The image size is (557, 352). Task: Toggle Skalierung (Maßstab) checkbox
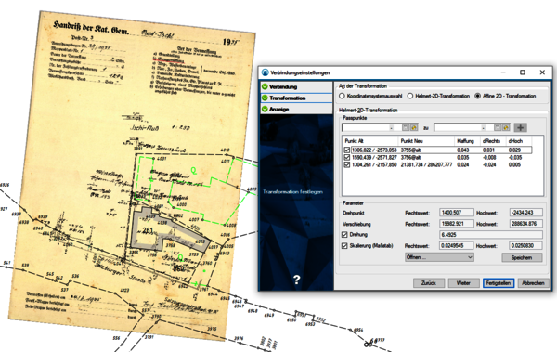pos(344,246)
